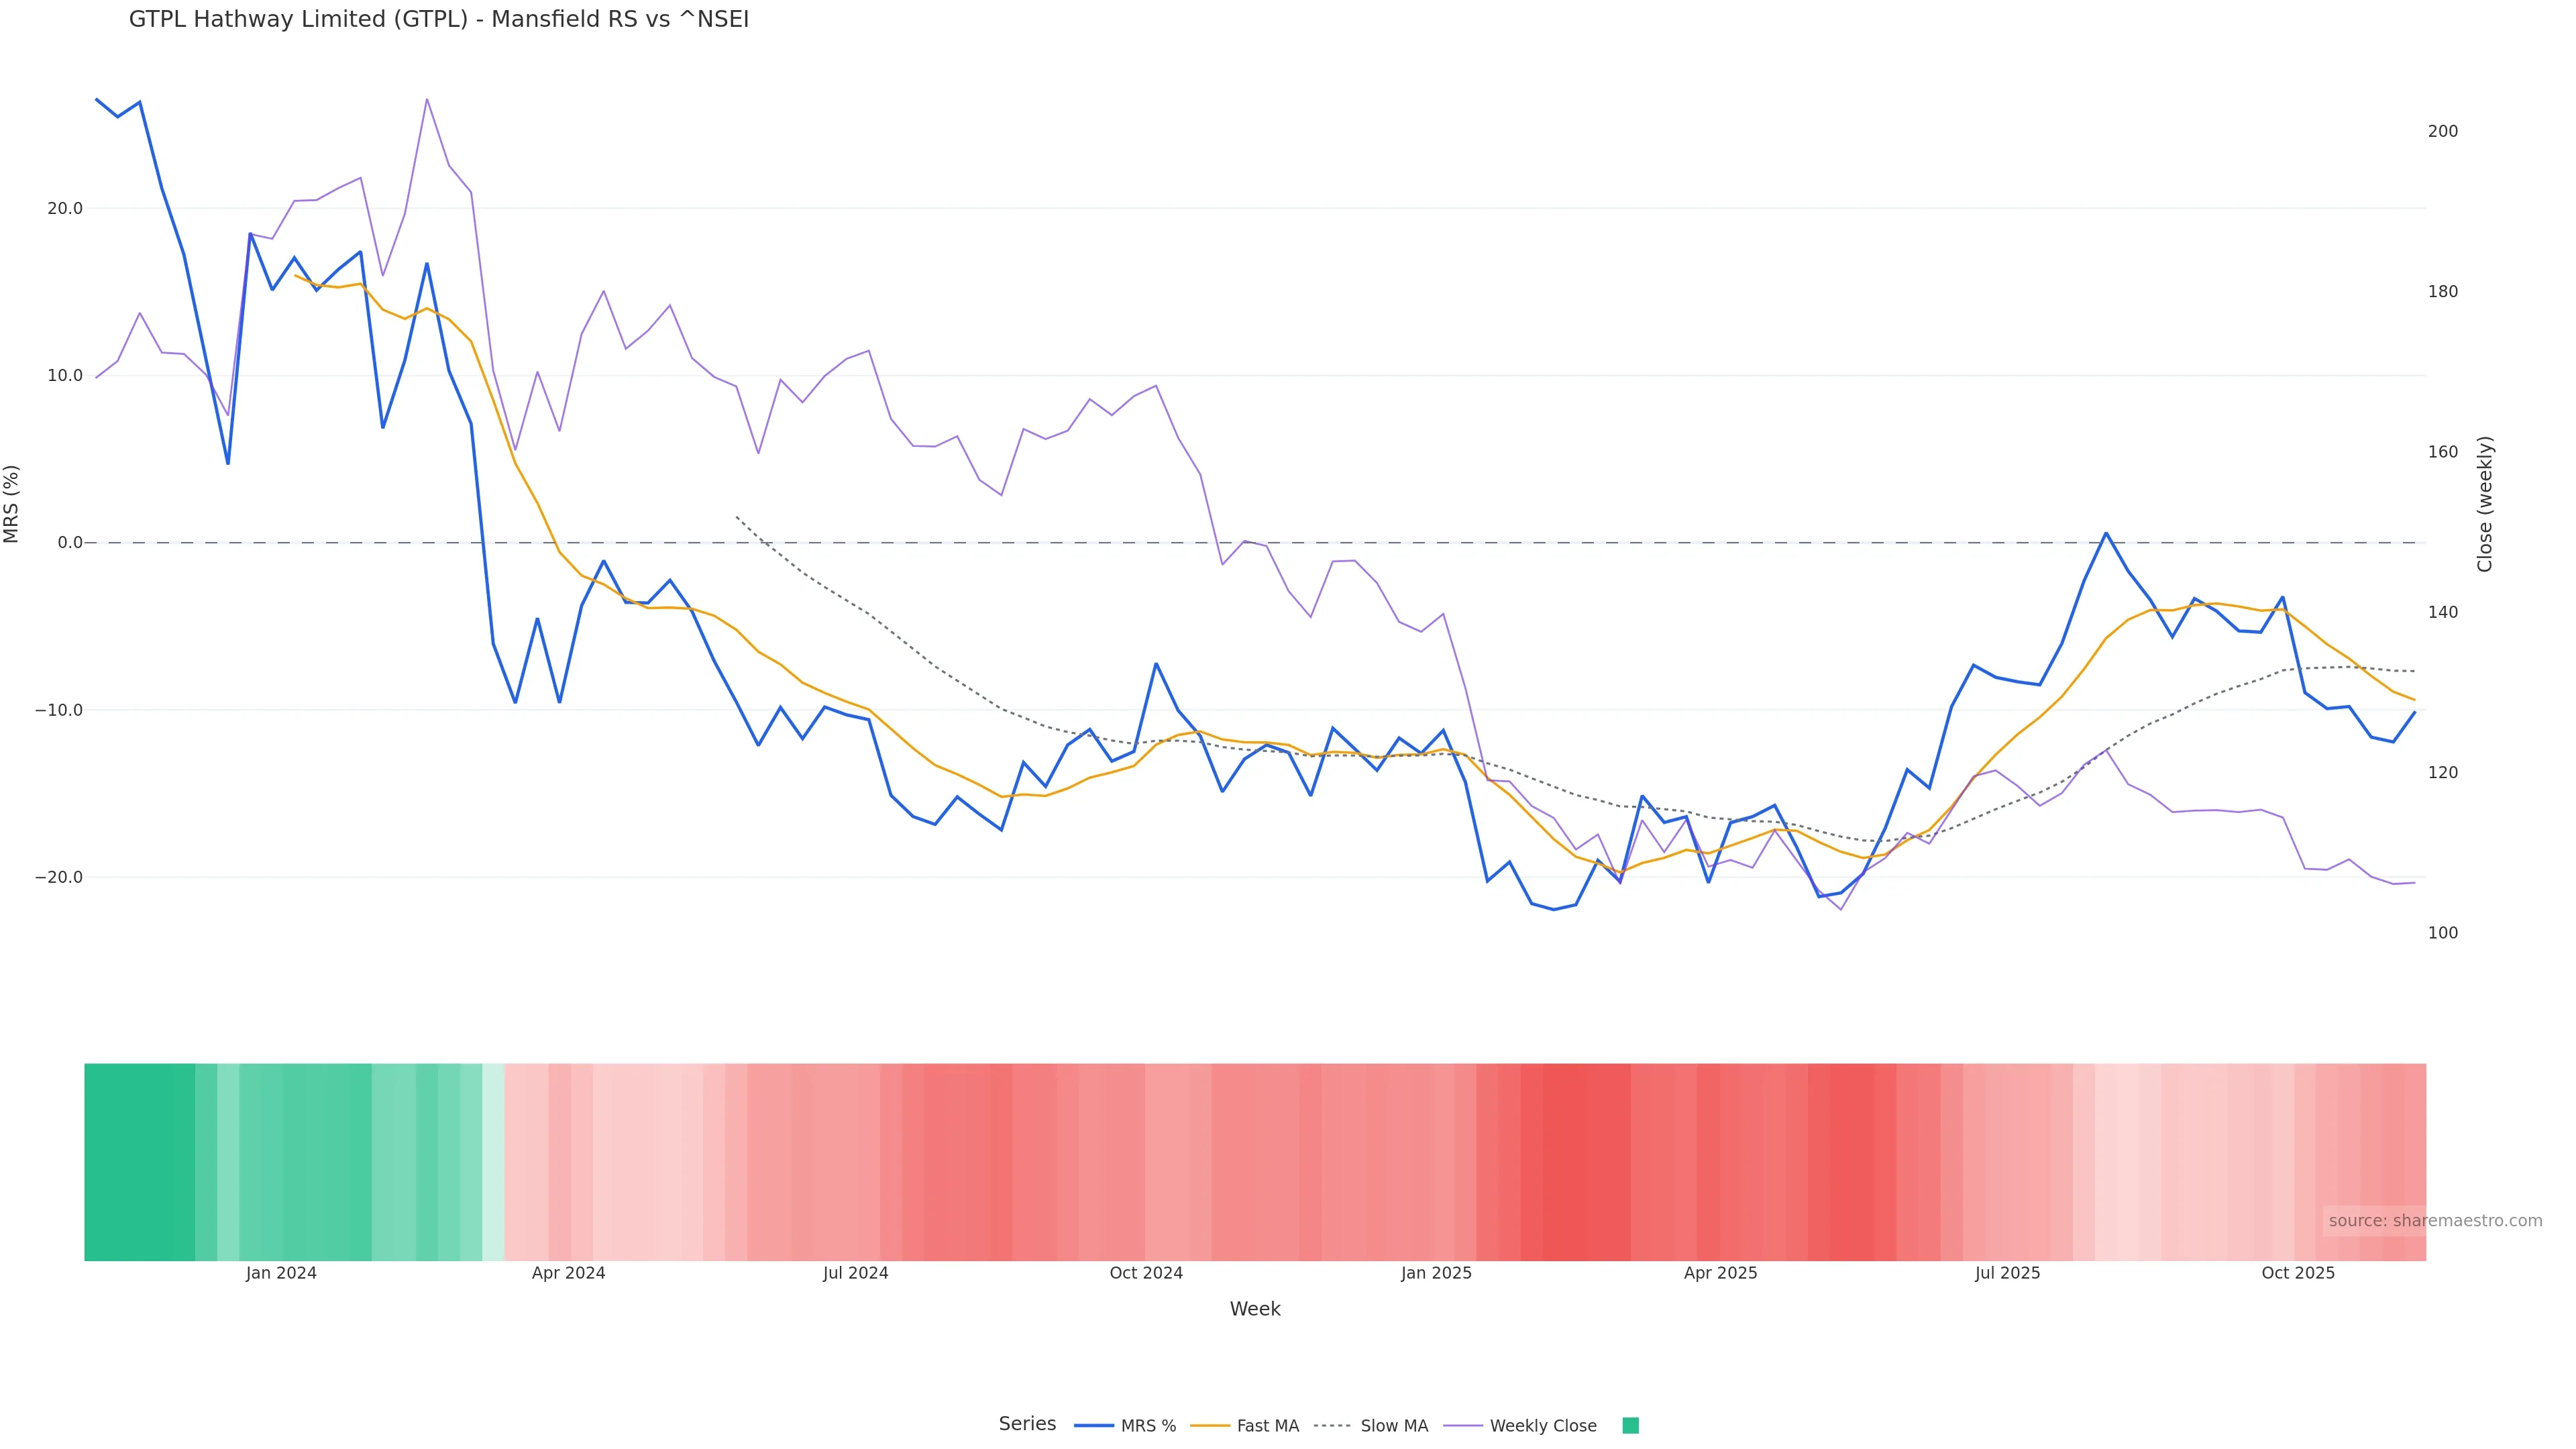Click the Series legend title

[1027, 1424]
